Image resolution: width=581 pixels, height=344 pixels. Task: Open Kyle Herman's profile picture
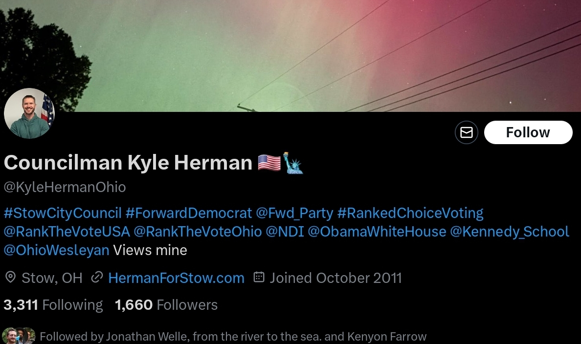coord(29,113)
